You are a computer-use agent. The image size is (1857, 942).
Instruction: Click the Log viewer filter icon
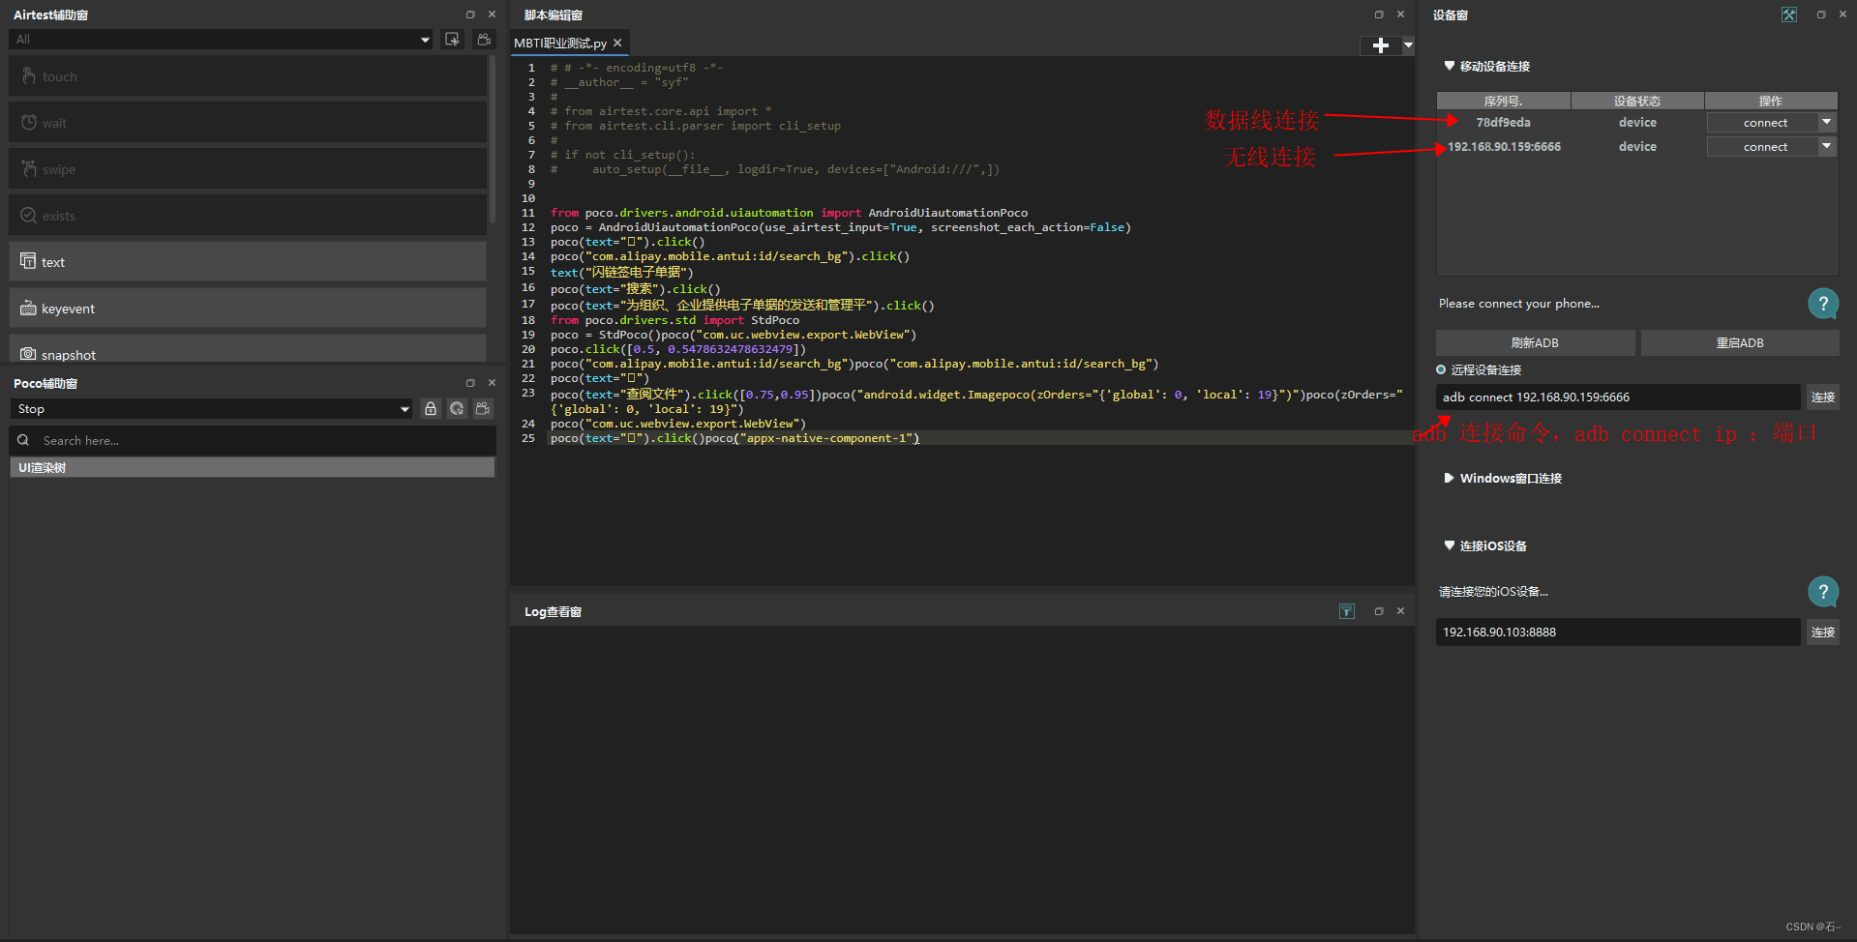click(1347, 611)
